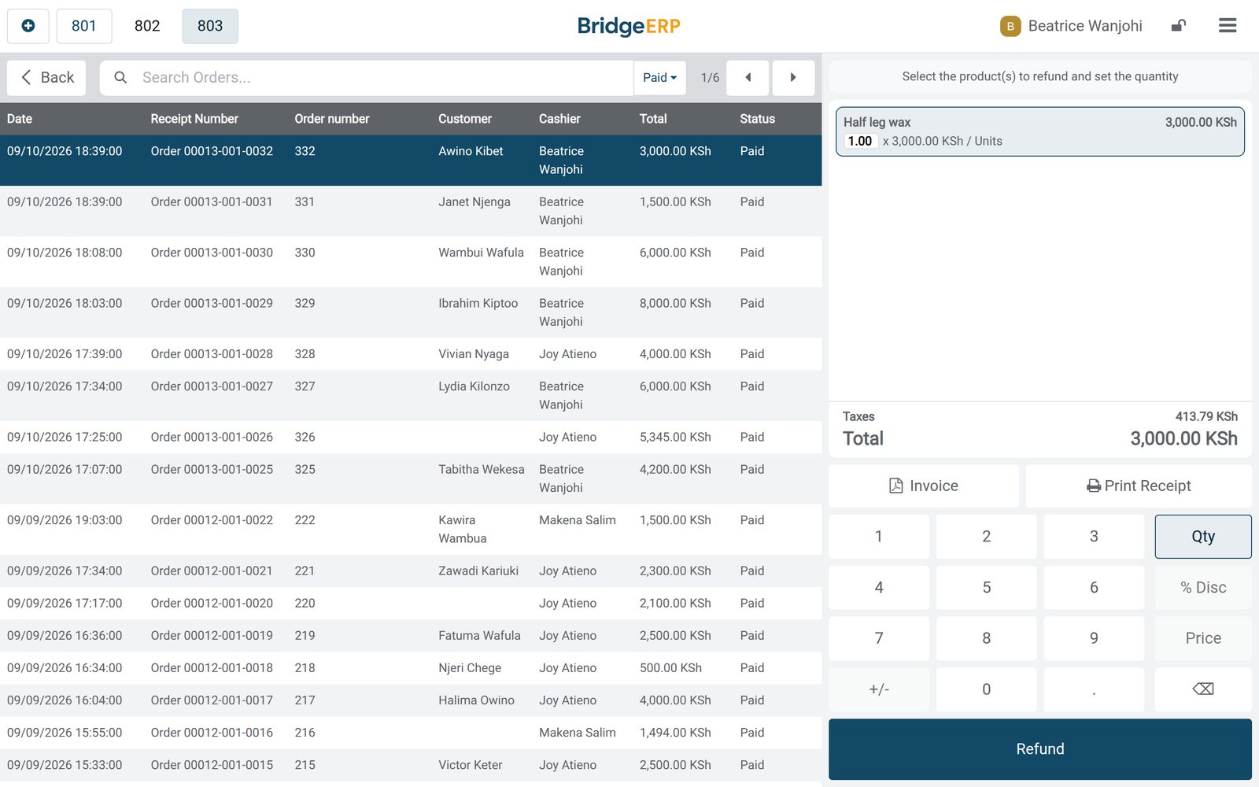Click the search magnifier icon

[120, 78]
